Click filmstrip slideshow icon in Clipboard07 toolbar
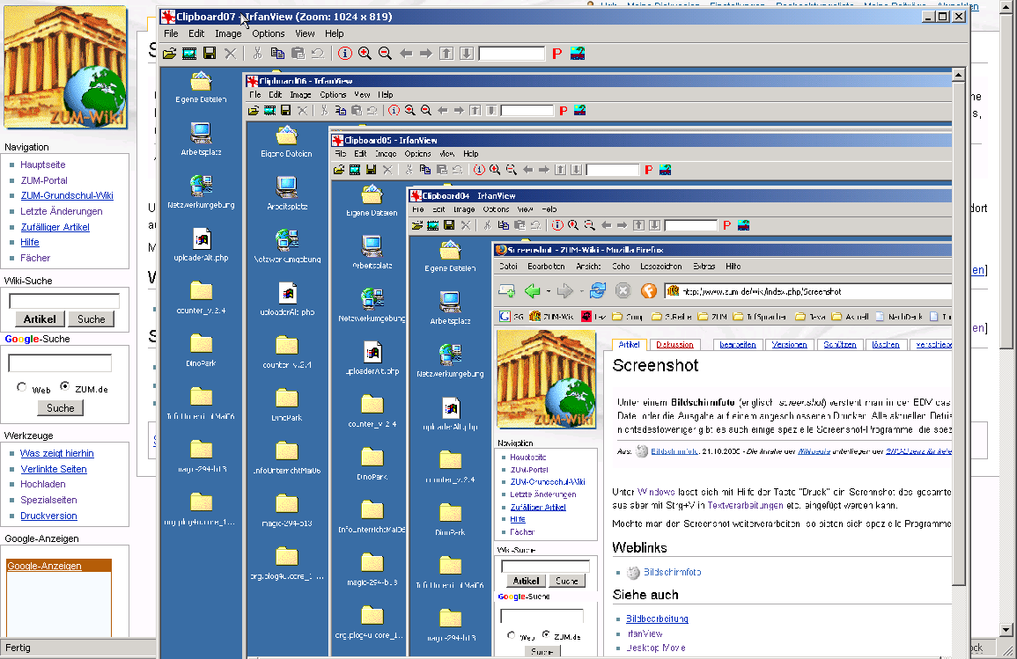This screenshot has width=1017, height=659. (x=189, y=54)
